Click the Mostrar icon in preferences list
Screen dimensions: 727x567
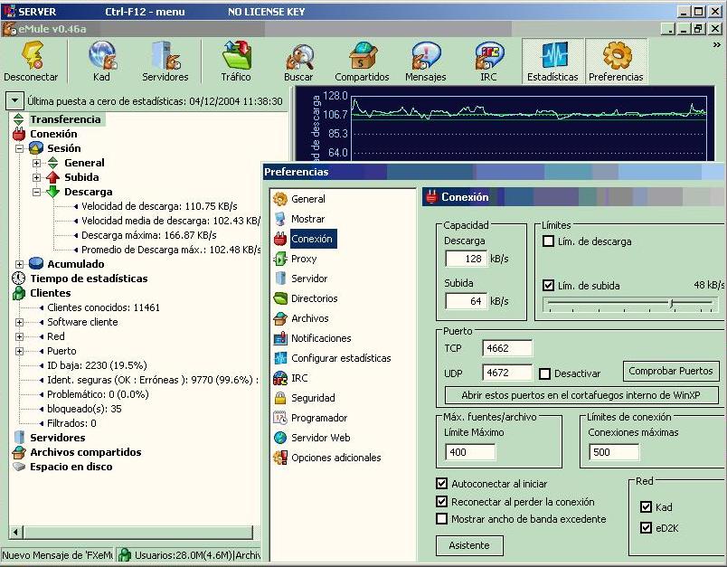[x=280, y=219]
